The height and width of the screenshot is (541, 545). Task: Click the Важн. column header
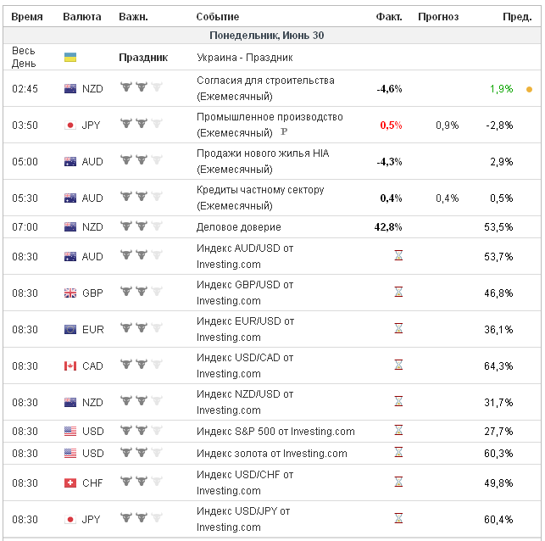tap(133, 17)
